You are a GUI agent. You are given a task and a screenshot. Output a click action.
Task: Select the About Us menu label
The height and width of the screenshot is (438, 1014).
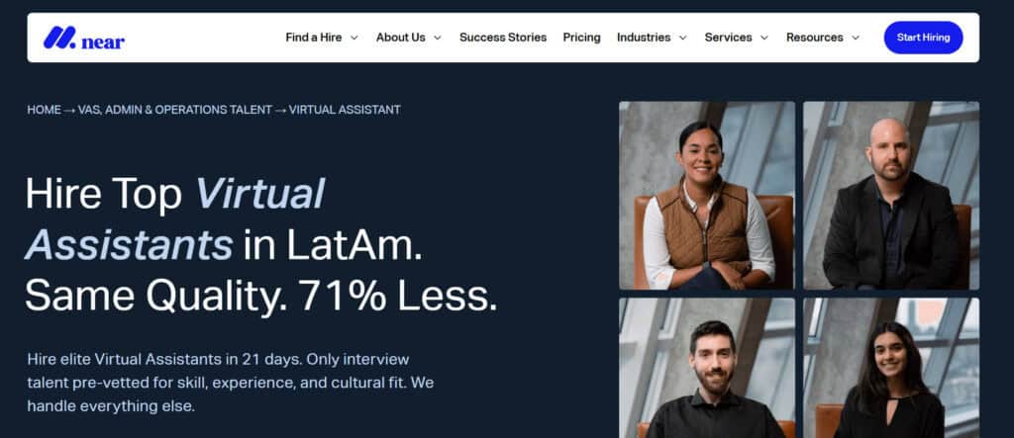[401, 38]
